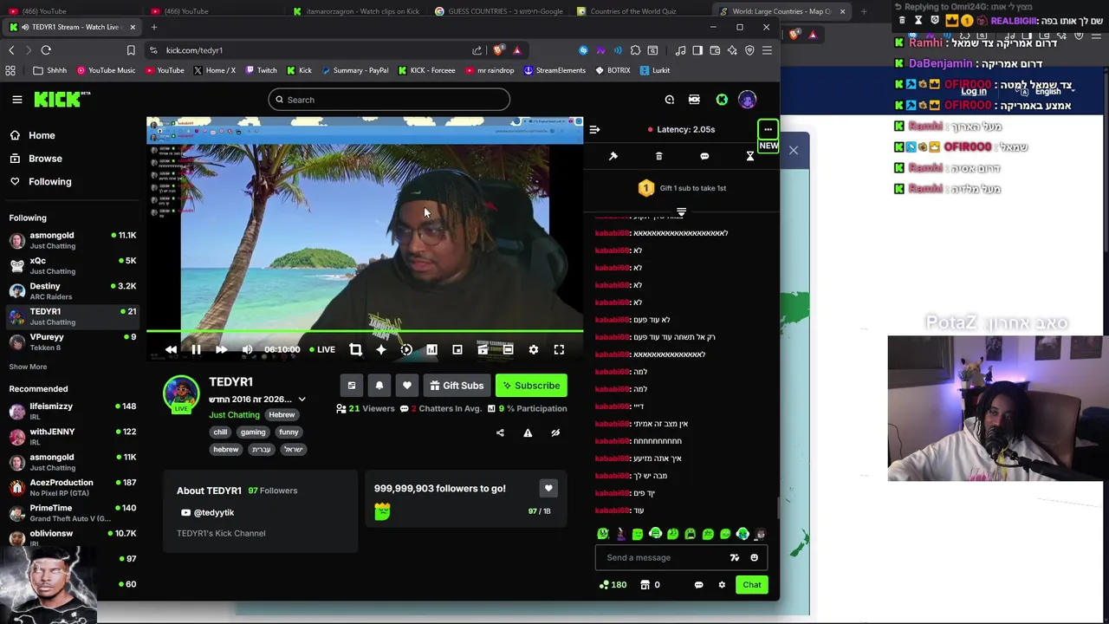This screenshot has height=624, width=1109.
Task: Expand the gift leaderboard dropdown arrow
Action: point(681,211)
